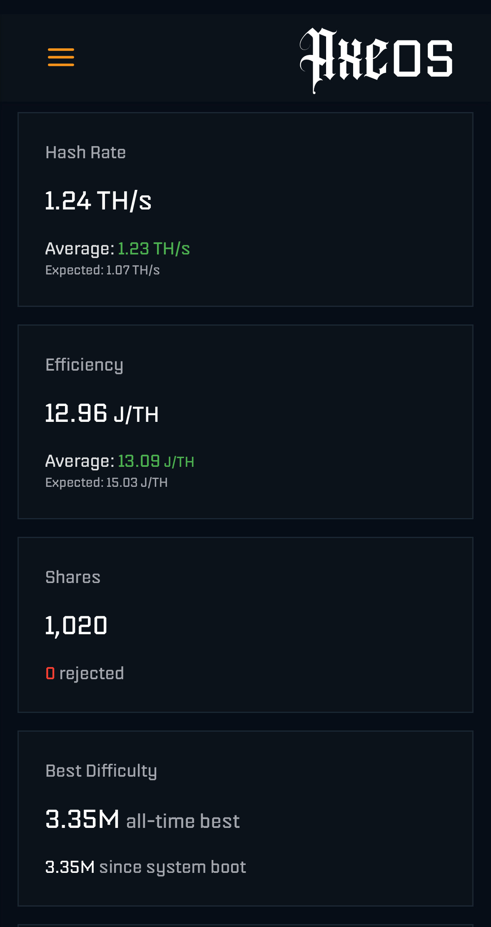Click the Efficiency card heading
The image size is (491, 927).
84,365
